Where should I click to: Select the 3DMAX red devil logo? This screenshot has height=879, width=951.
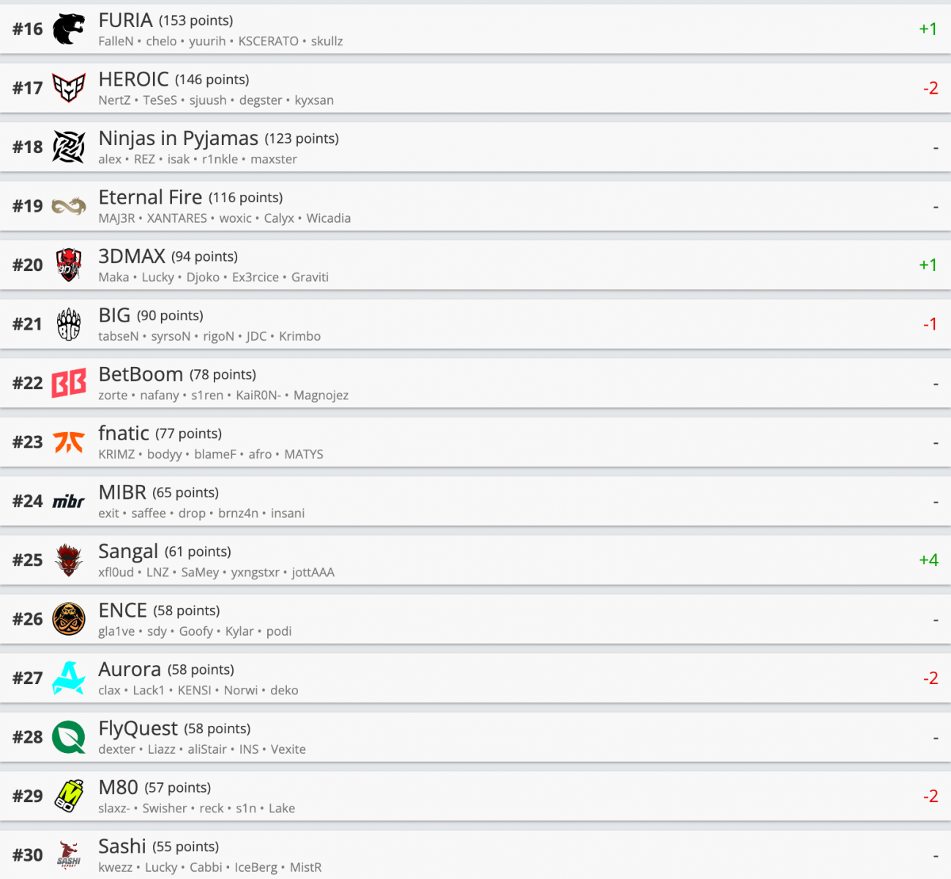tap(69, 265)
